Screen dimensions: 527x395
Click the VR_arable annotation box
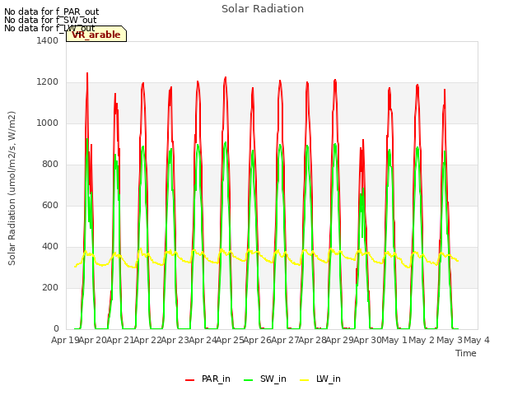pyautogui.click(x=96, y=34)
